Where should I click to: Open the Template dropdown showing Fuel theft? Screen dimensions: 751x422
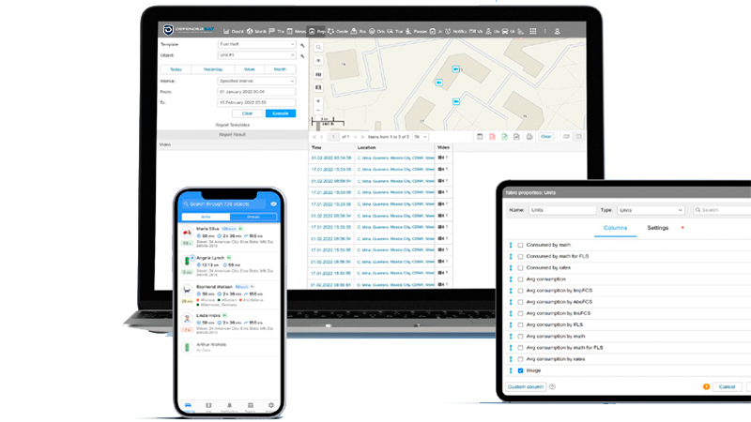point(257,44)
